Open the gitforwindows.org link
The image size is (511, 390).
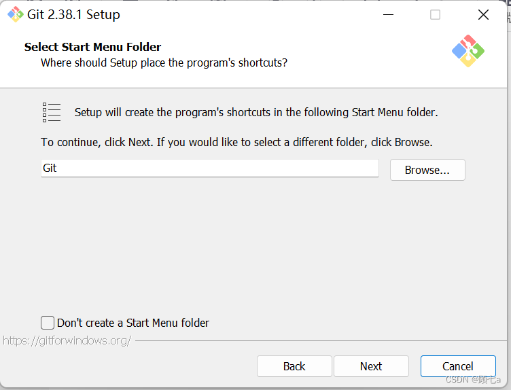pos(67,341)
